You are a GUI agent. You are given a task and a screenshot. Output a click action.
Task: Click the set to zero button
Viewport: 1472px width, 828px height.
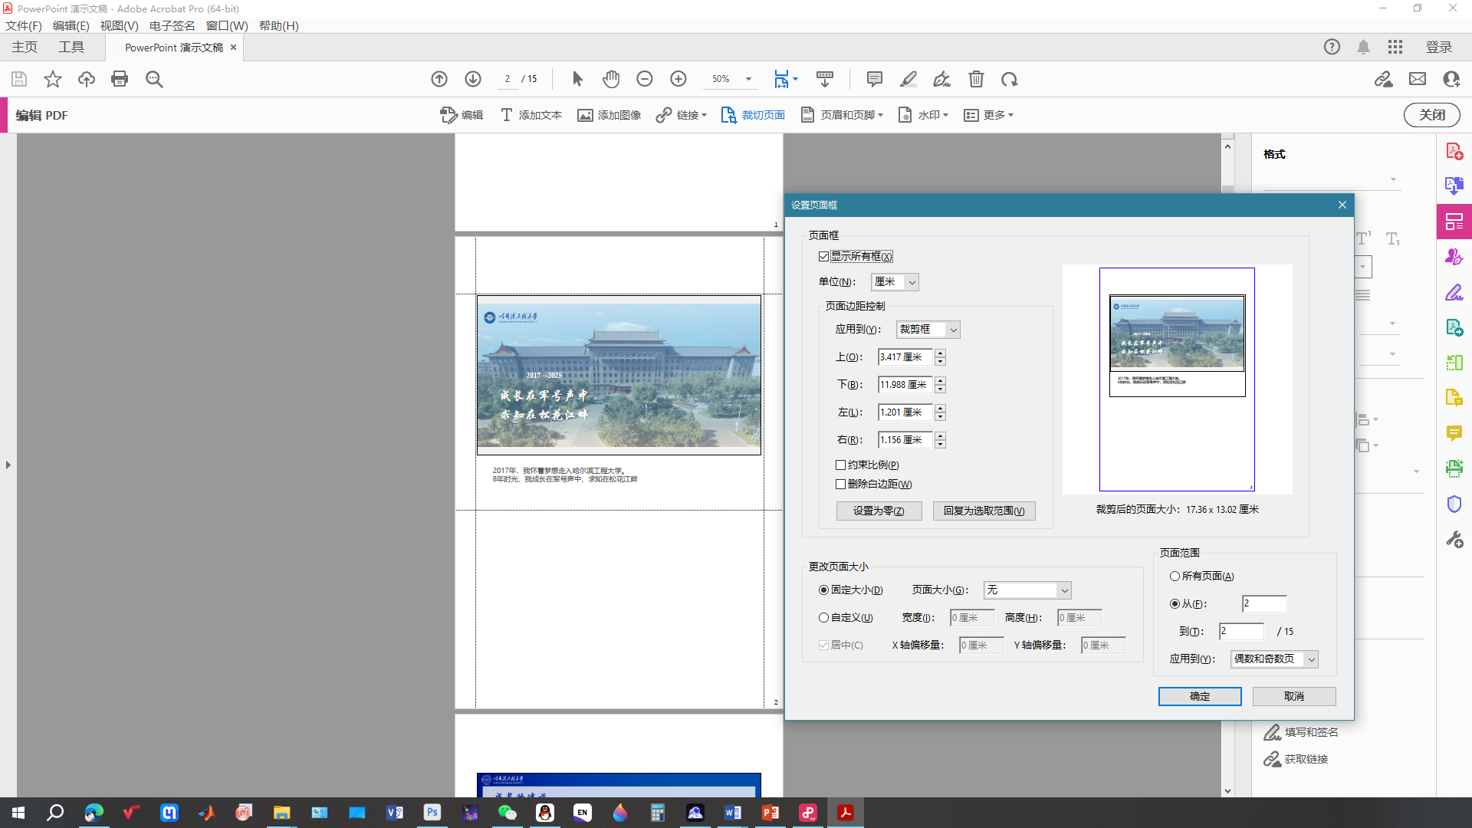point(879,511)
